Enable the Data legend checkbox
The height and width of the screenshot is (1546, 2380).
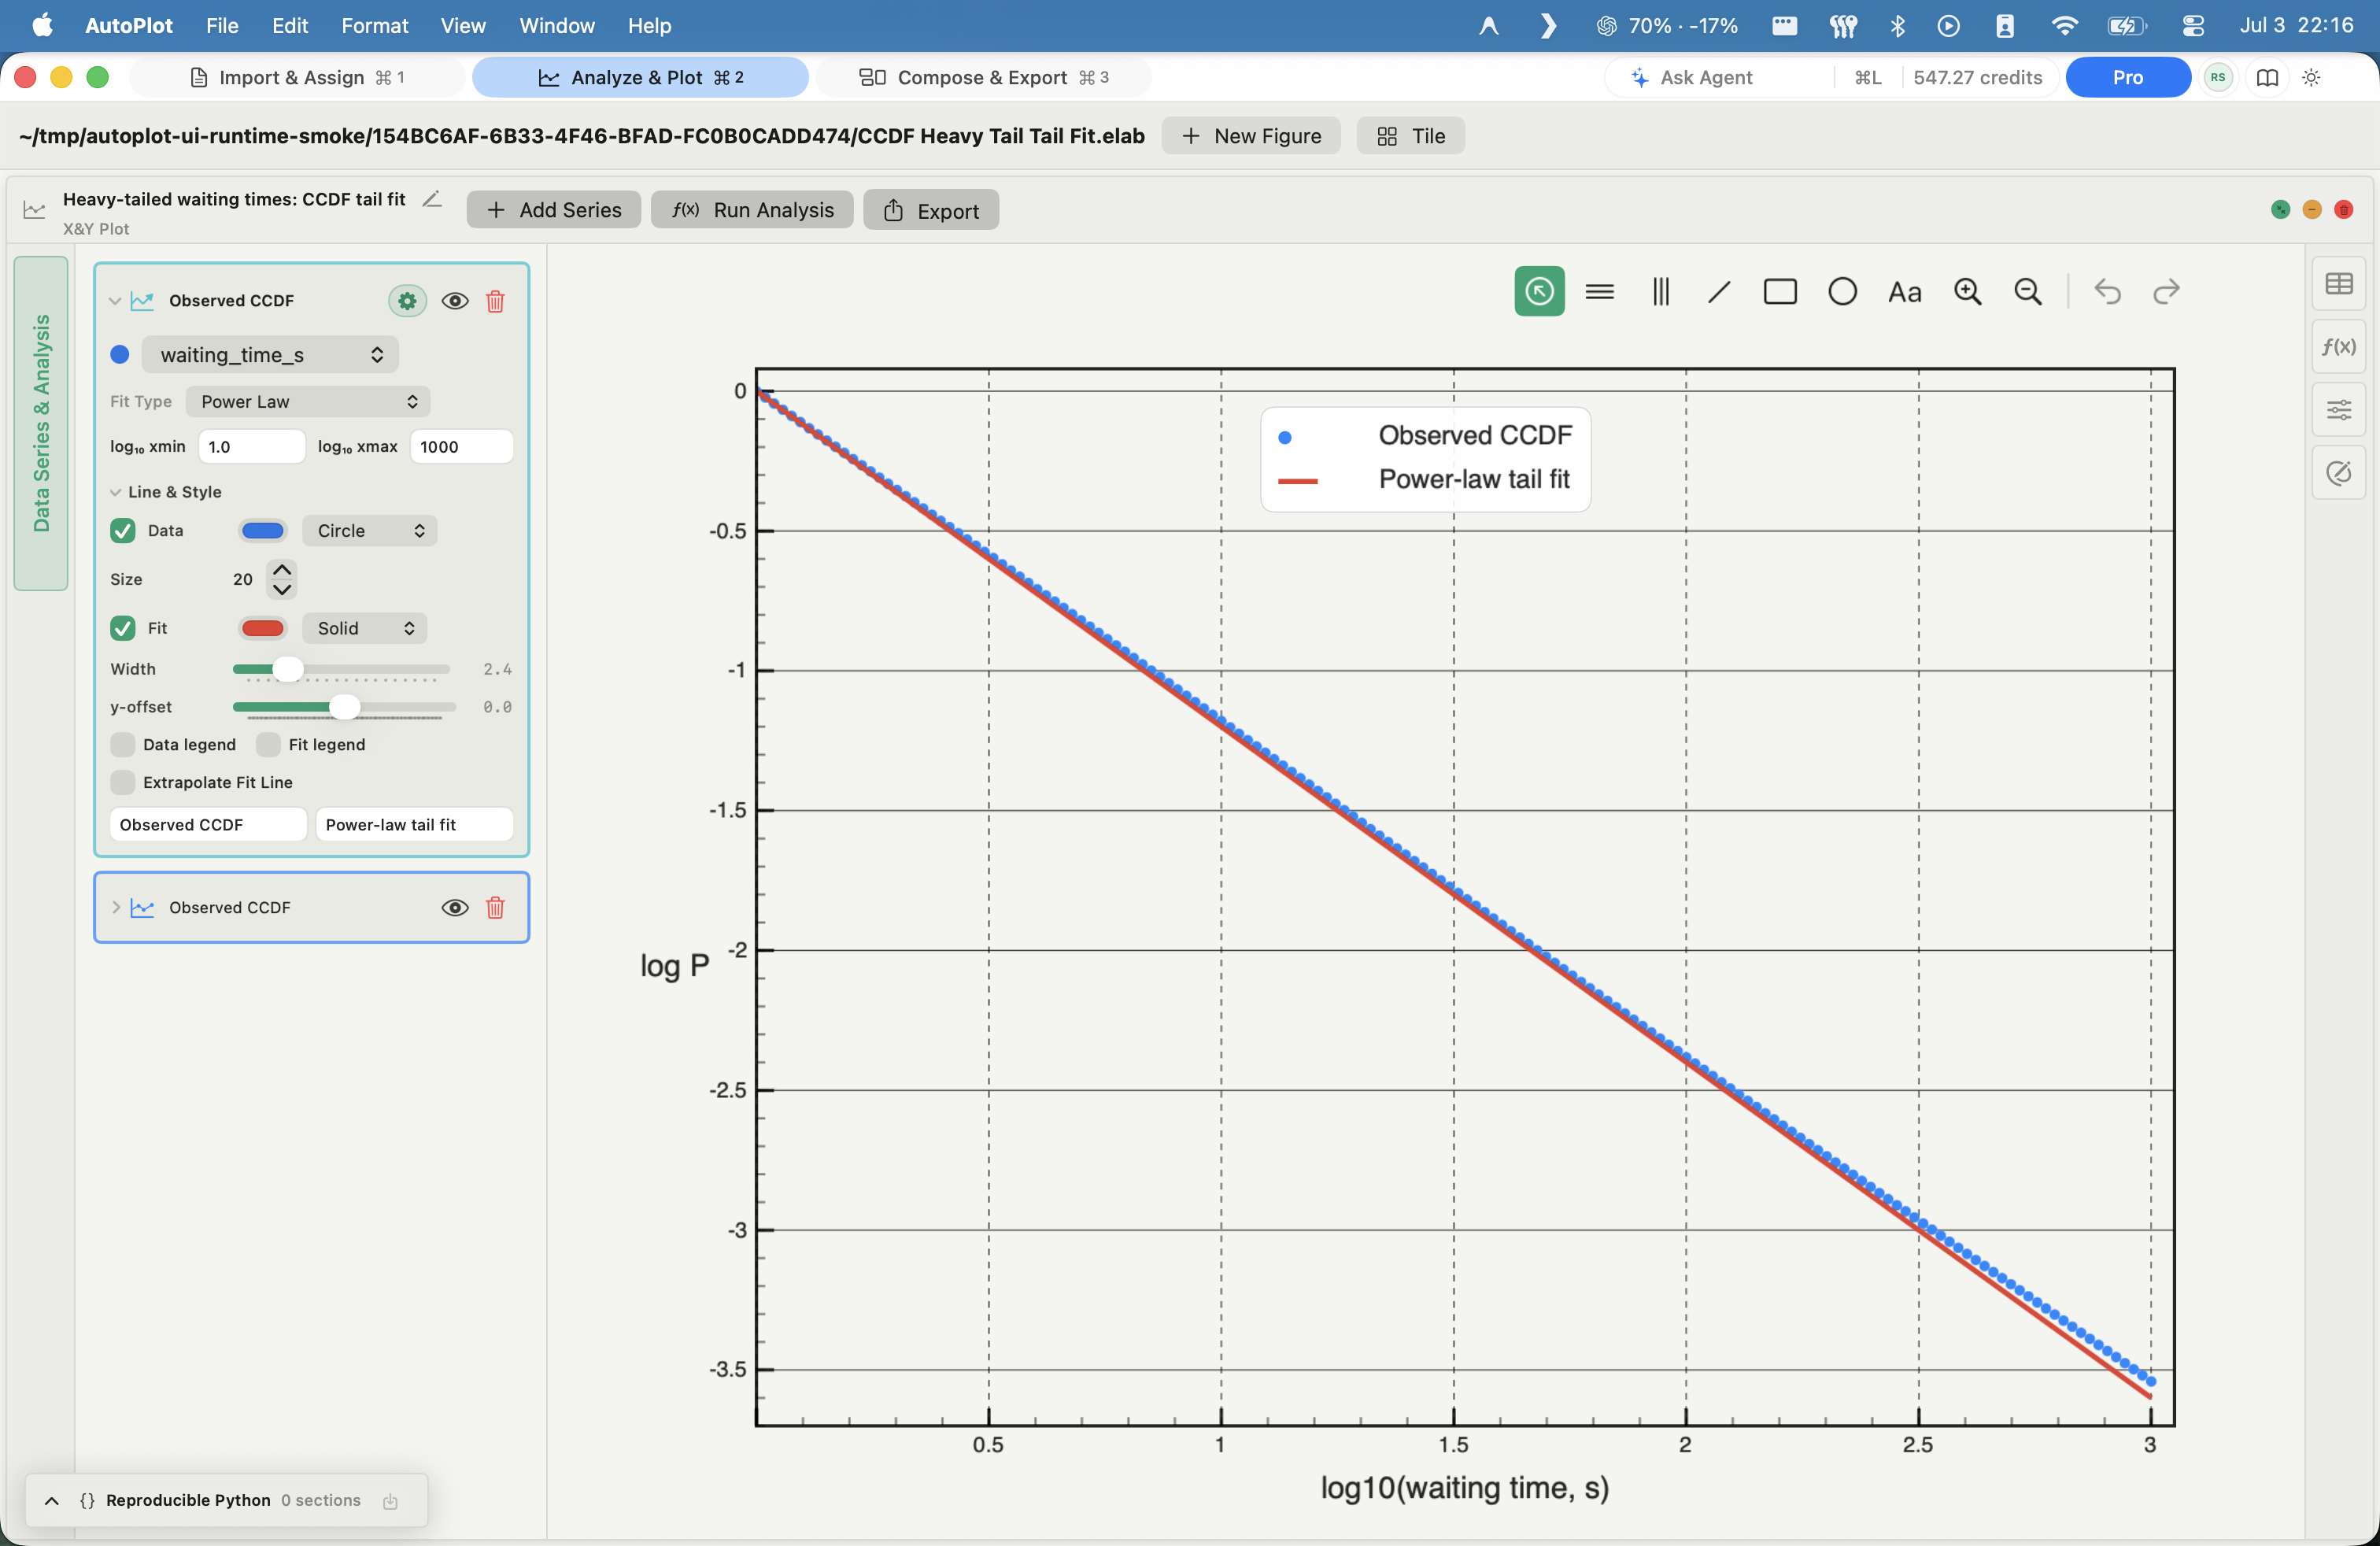coord(123,744)
